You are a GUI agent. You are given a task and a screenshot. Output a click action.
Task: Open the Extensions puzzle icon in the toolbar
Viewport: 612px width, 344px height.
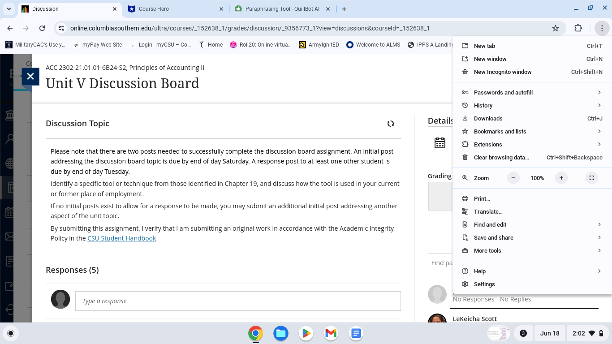(x=578, y=28)
